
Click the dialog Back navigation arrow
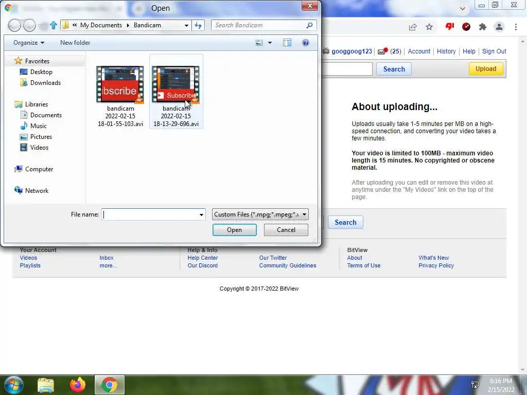(x=14, y=25)
